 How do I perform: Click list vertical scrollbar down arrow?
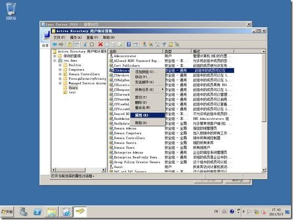(x=264, y=170)
